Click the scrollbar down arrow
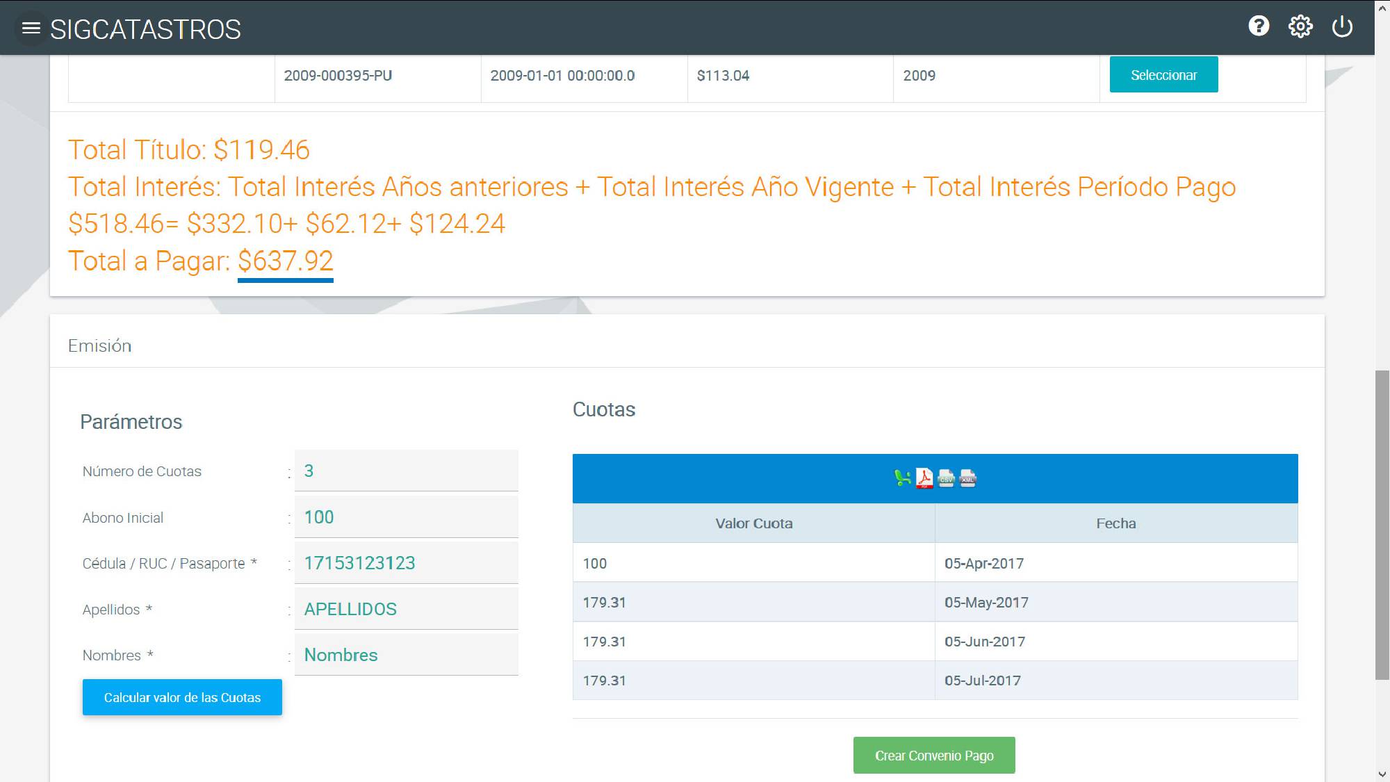 click(x=1382, y=774)
